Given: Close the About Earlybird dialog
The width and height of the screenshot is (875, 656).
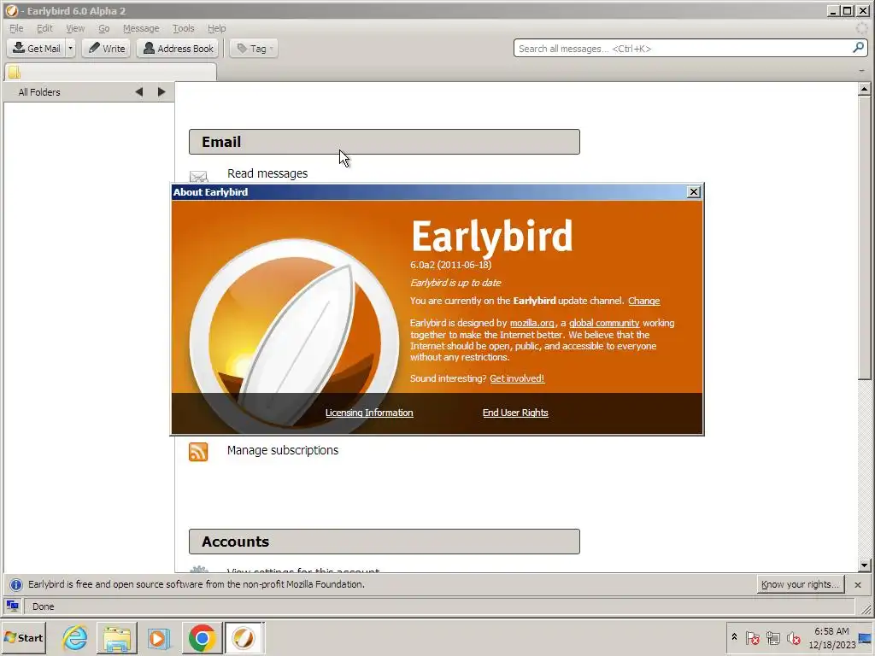Looking at the screenshot, I should click(x=693, y=192).
